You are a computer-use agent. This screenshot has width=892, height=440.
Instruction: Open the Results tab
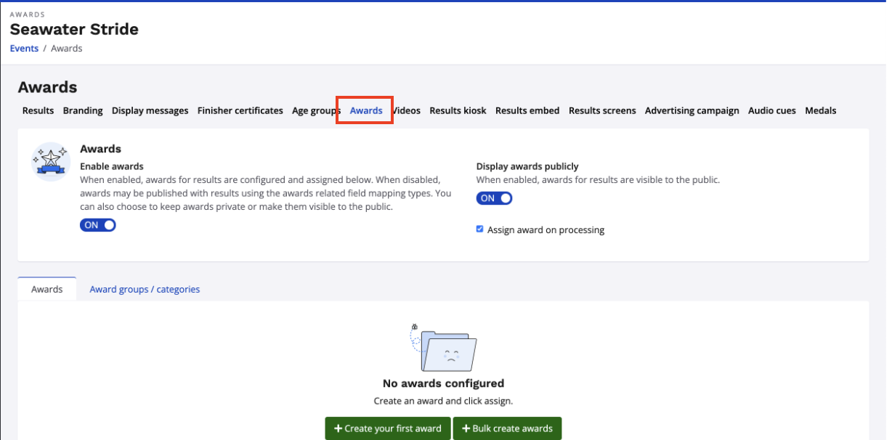point(38,111)
